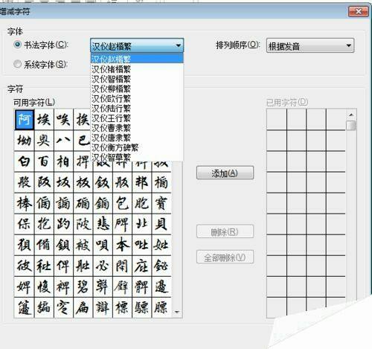The height and width of the screenshot is (349, 372).
Task: Select the 挨 character cell
Action: point(83,120)
